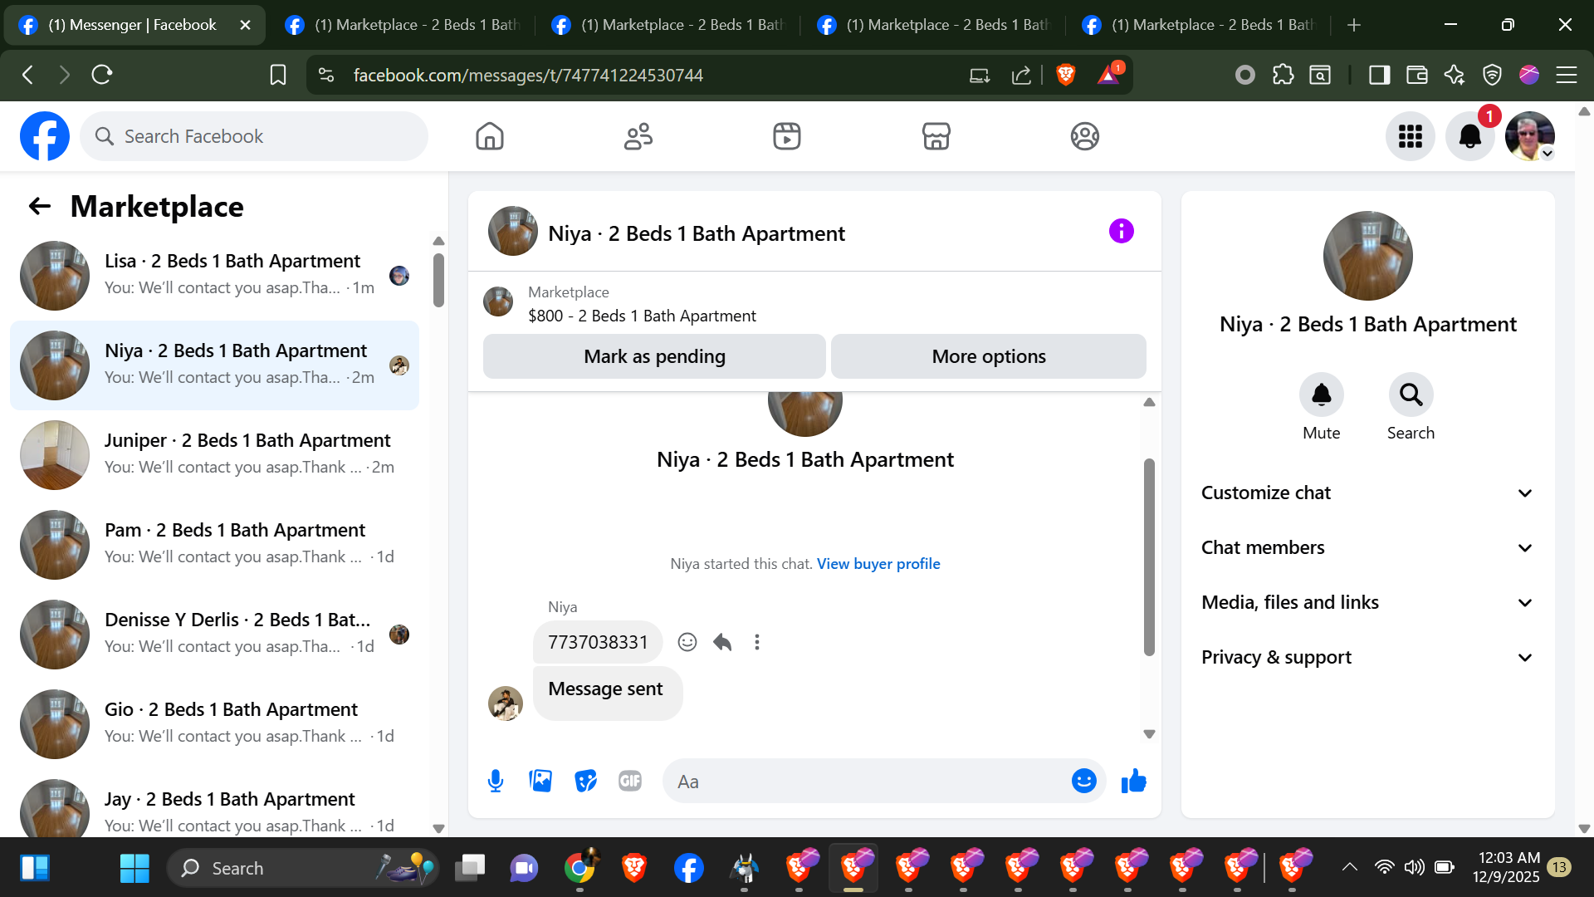
Task: Open the Friends icon in top navigation
Action: [638, 136]
